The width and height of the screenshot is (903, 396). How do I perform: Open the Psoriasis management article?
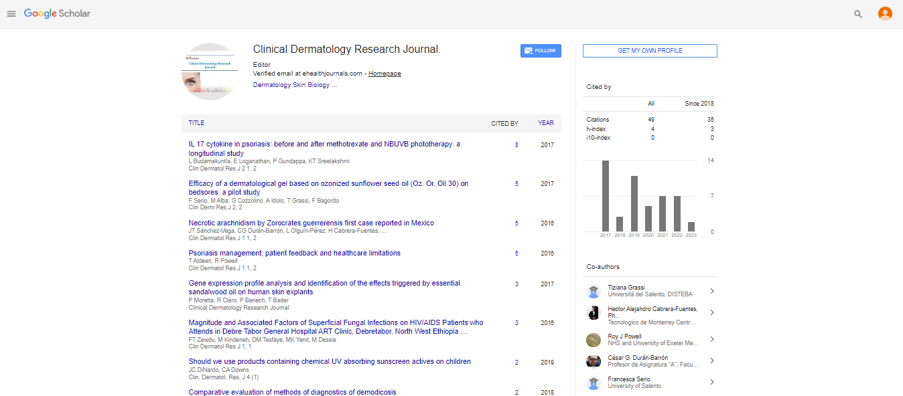click(x=295, y=253)
